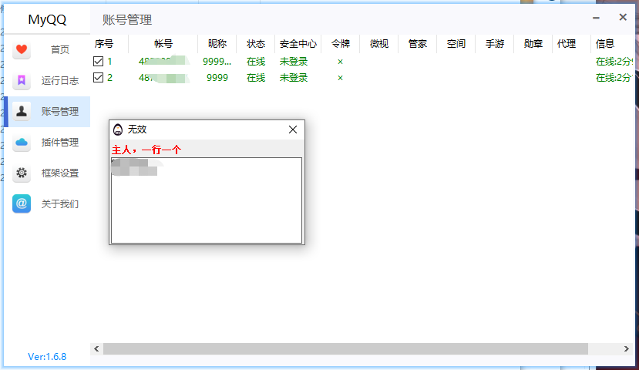Click 在线 status in row 2
The height and width of the screenshot is (370, 639).
coord(256,77)
